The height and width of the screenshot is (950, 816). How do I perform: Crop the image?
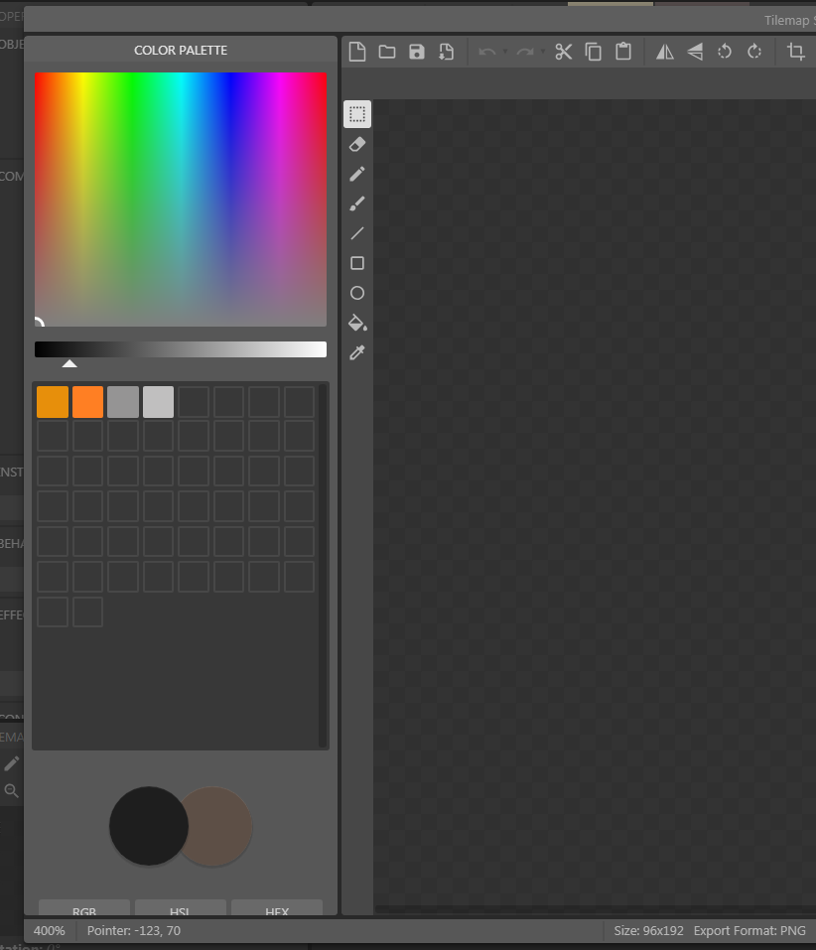(x=796, y=52)
